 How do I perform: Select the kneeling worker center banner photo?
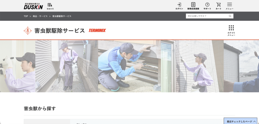129,66
